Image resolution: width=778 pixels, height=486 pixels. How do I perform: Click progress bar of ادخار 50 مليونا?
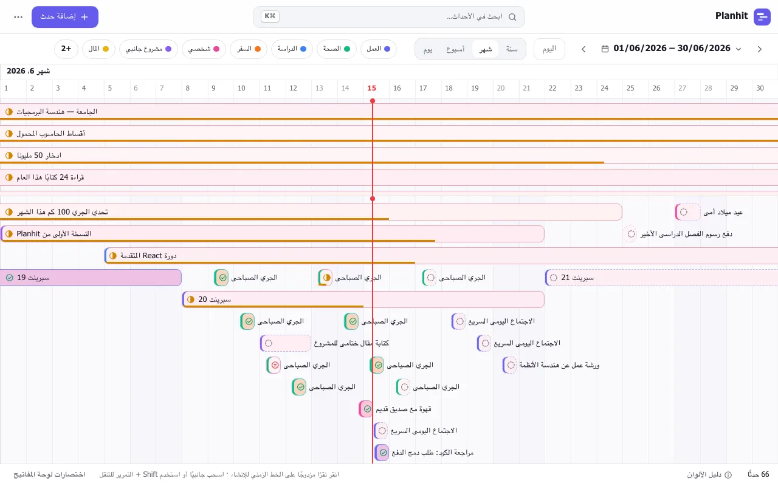[x=302, y=163]
